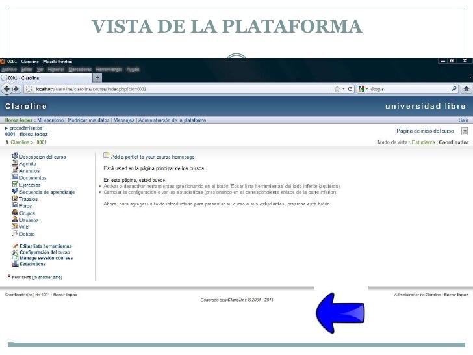Click the Claroline link in footer
473x355 pixels.
point(237,300)
